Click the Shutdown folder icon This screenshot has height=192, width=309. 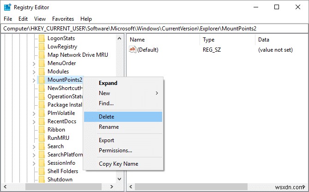(42, 179)
